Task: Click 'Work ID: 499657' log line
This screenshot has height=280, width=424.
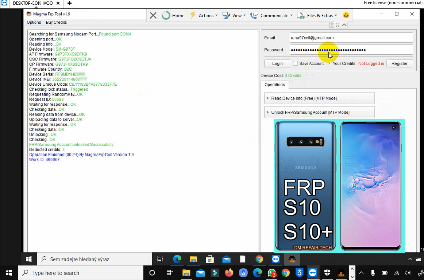Action: point(45,160)
